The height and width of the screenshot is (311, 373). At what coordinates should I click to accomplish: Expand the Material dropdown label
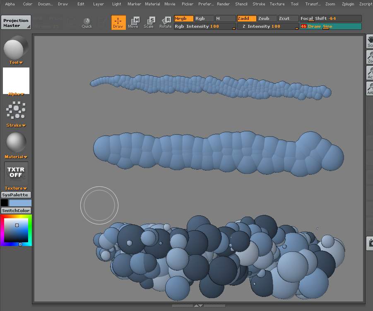pos(16,157)
